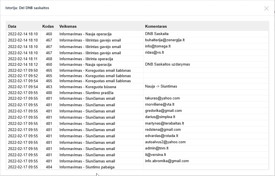Click the Veiksmas column header
Viewport: 275px width, 176px height.
click(68, 27)
